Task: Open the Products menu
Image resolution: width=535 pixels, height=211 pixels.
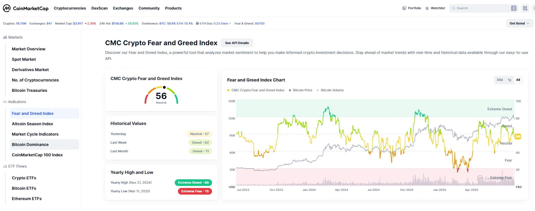Action: pos(173,8)
